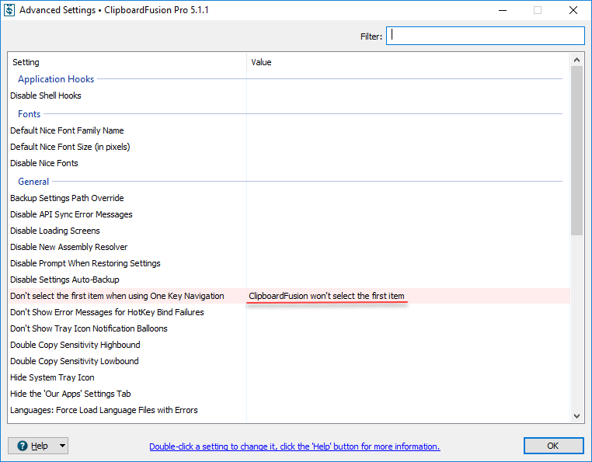The width and height of the screenshot is (592, 462).
Task: Click the double-click a setting hint link
Action: coord(294,446)
